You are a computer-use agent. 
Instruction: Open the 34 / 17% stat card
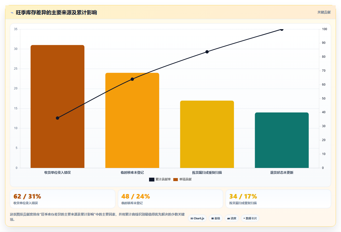[x=278, y=199]
